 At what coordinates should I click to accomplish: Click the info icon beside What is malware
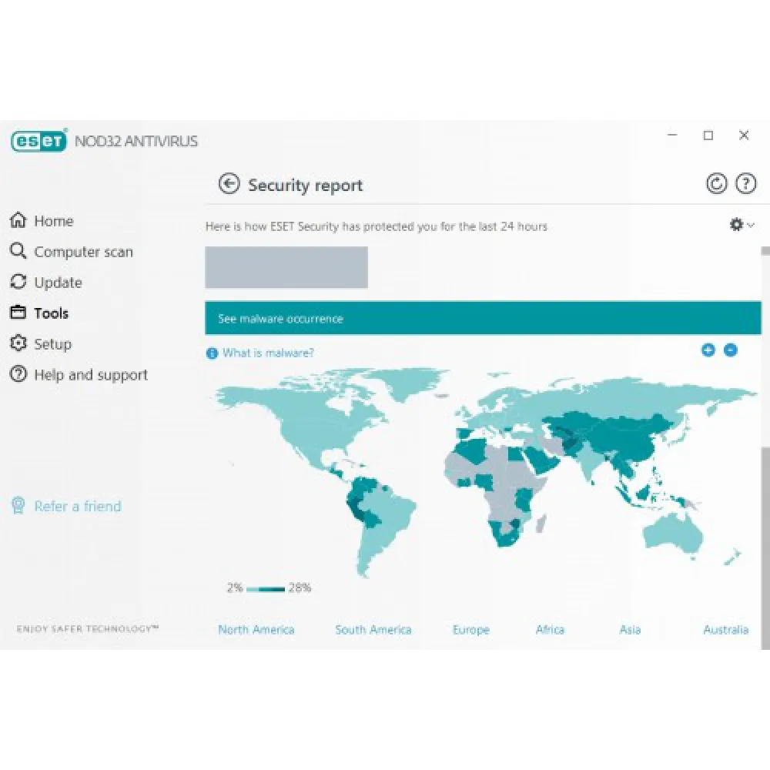(x=212, y=353)
